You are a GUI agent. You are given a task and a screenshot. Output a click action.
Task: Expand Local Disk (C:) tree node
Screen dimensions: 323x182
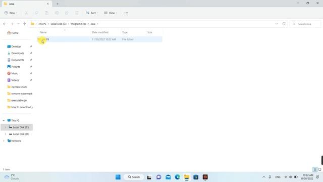pos(6,127)
